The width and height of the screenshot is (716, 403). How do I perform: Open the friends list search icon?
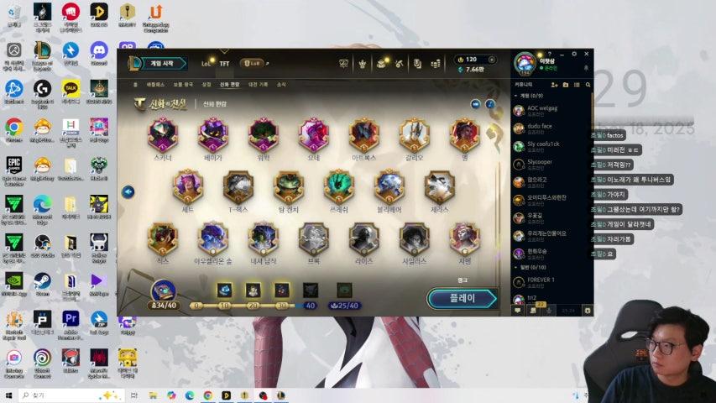(588, 85)
